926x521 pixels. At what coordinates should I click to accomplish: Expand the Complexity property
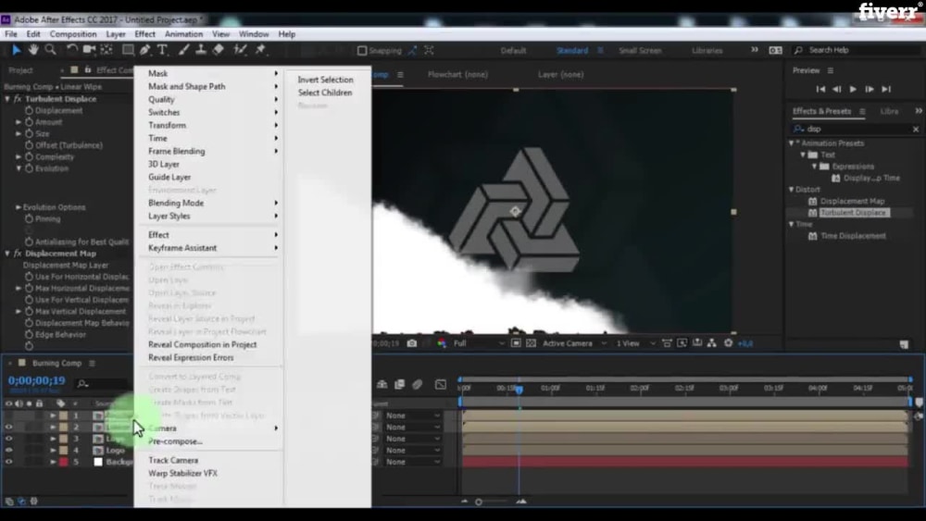point(19,157)
